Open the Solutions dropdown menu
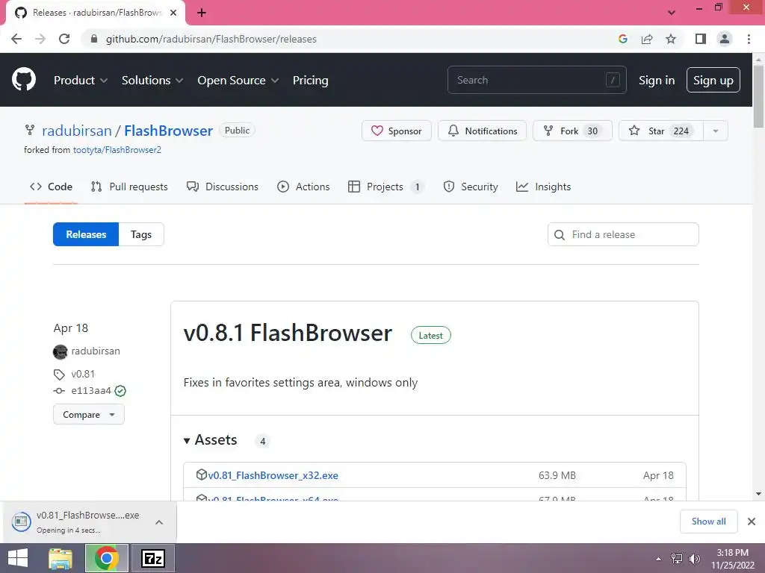Screen dimensions: 765x573 (152, 81)
